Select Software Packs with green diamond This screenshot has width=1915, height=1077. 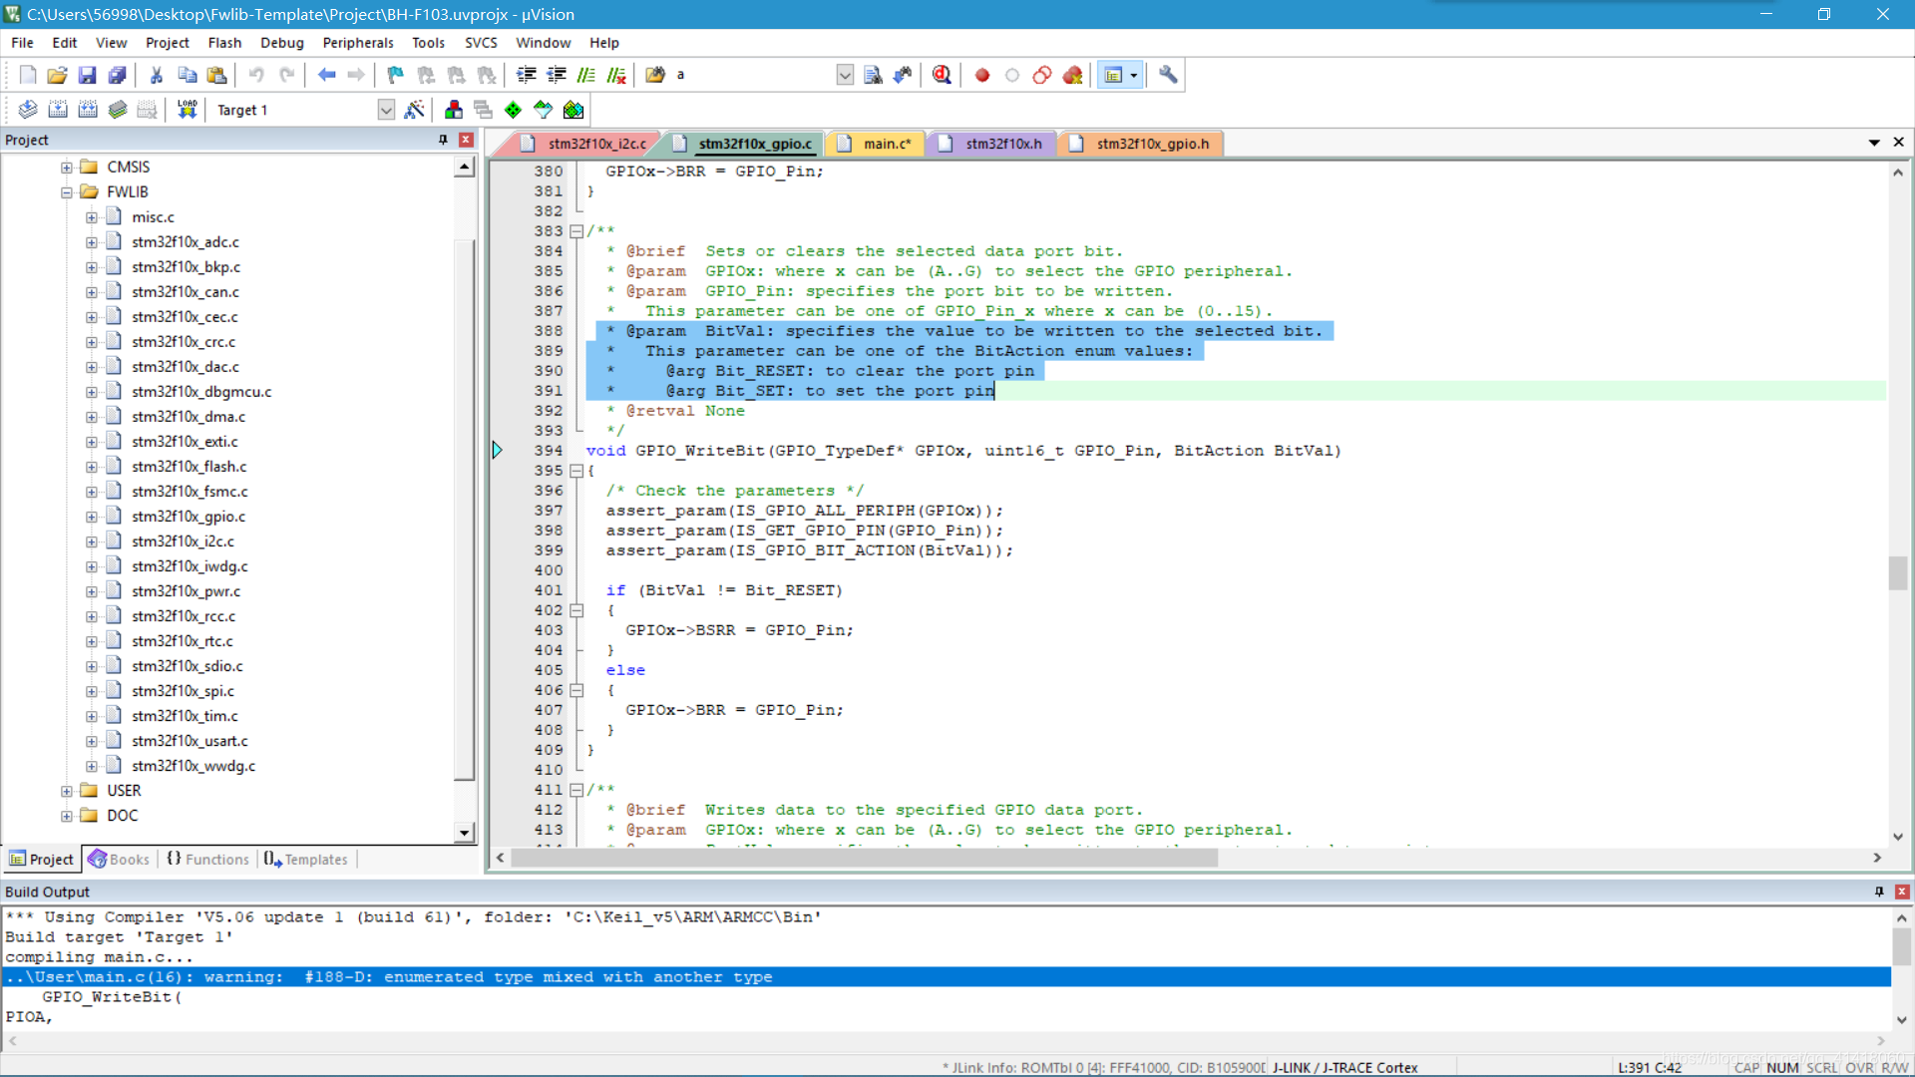point(513,110)
